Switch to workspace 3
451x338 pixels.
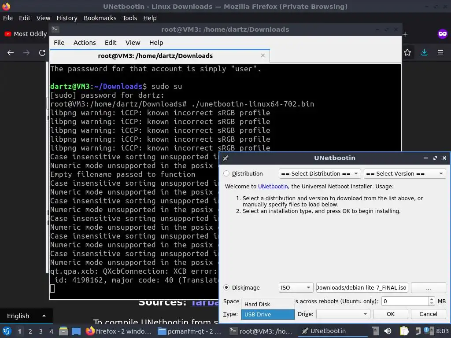(x=41, y=331)
